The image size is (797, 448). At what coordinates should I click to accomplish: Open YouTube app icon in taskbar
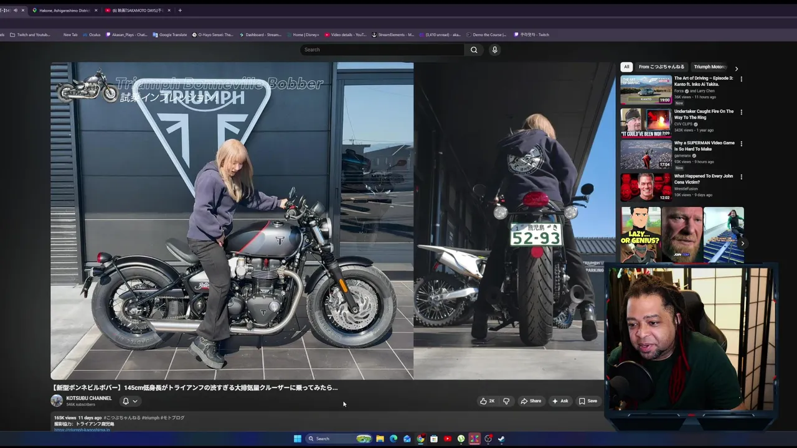448,439
